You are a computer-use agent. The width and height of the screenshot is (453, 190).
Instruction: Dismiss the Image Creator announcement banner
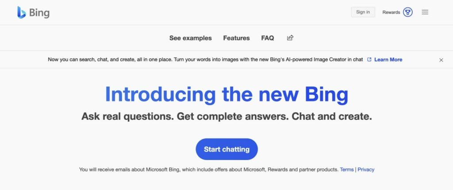(441, 60)
